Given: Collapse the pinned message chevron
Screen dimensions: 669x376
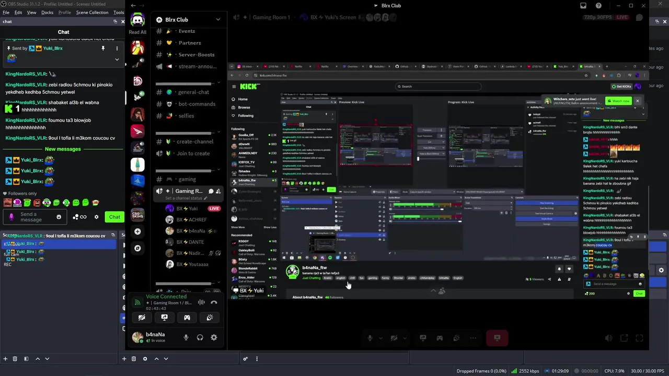Looking at the screenshot, I should 117,59.
